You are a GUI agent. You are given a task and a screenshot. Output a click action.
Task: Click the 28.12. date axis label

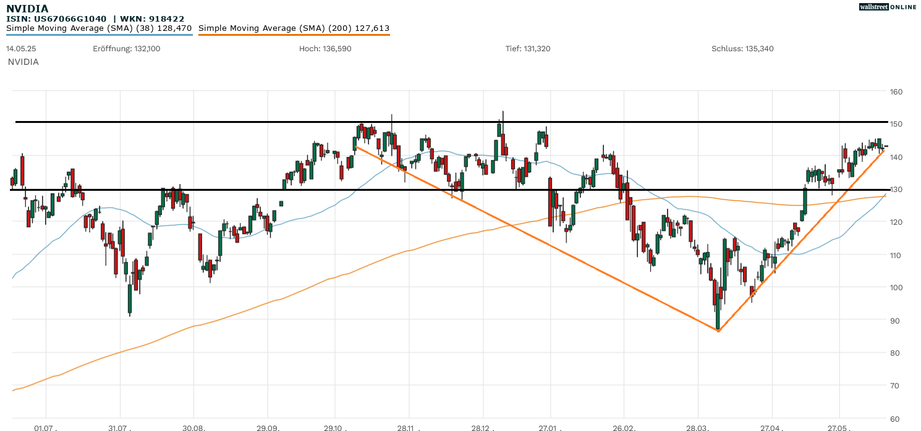tap(483, 427)
